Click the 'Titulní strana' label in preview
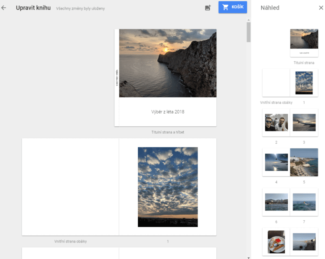Viewport: 325px width, 259px height. click(304, 62)
